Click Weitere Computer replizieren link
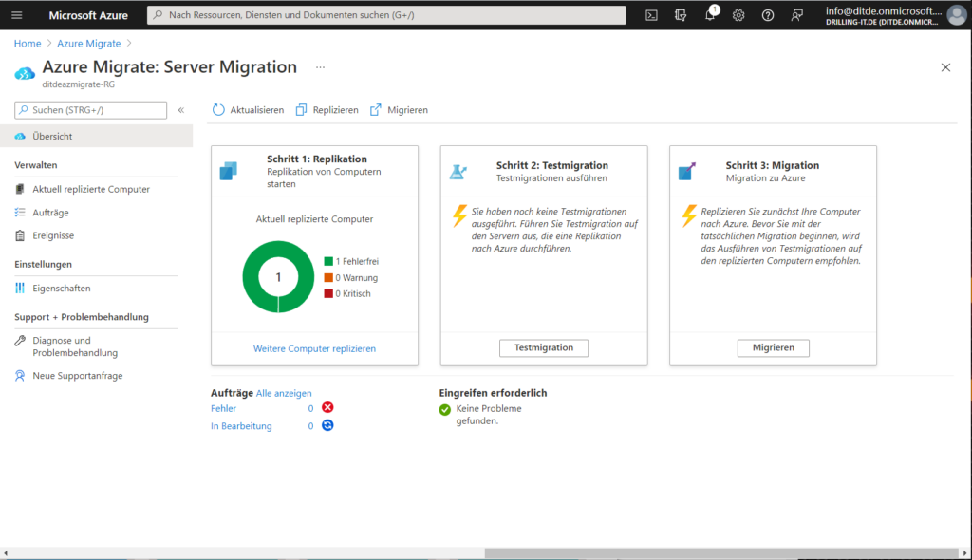This screenshot has width=972, height=560. point(314,348)
